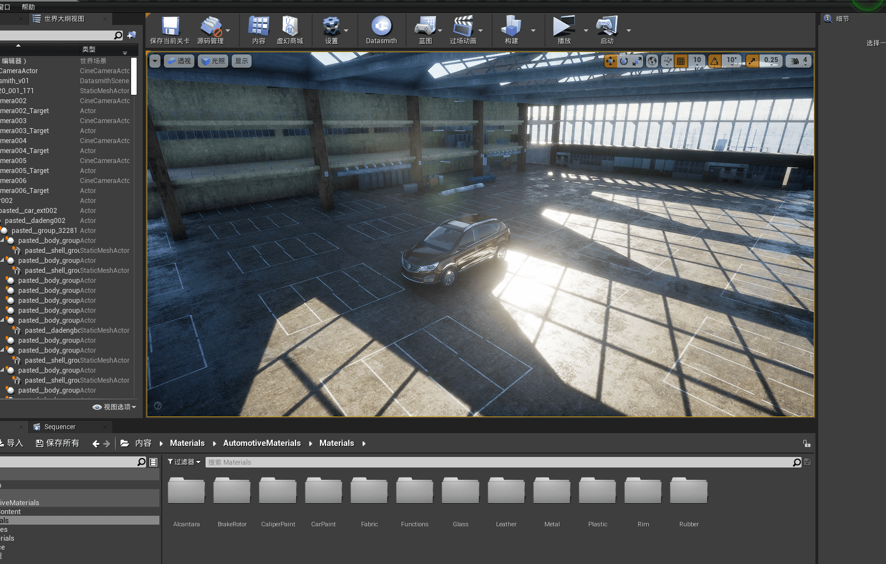Click the save search icon beside asset search
The image size is (886, 564).
808,462
